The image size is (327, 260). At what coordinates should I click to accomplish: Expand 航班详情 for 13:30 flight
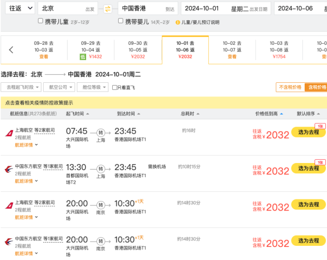pos(26,181)
